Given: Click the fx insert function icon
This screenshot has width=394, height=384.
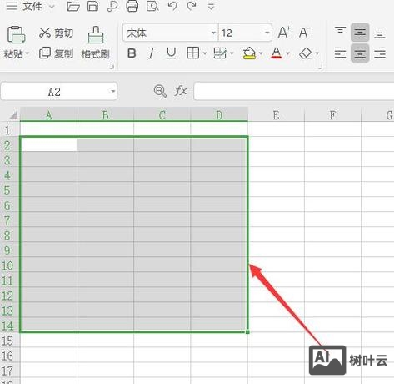Looking at the screenshot, I should pyautogui.click(x=181, y=91).
